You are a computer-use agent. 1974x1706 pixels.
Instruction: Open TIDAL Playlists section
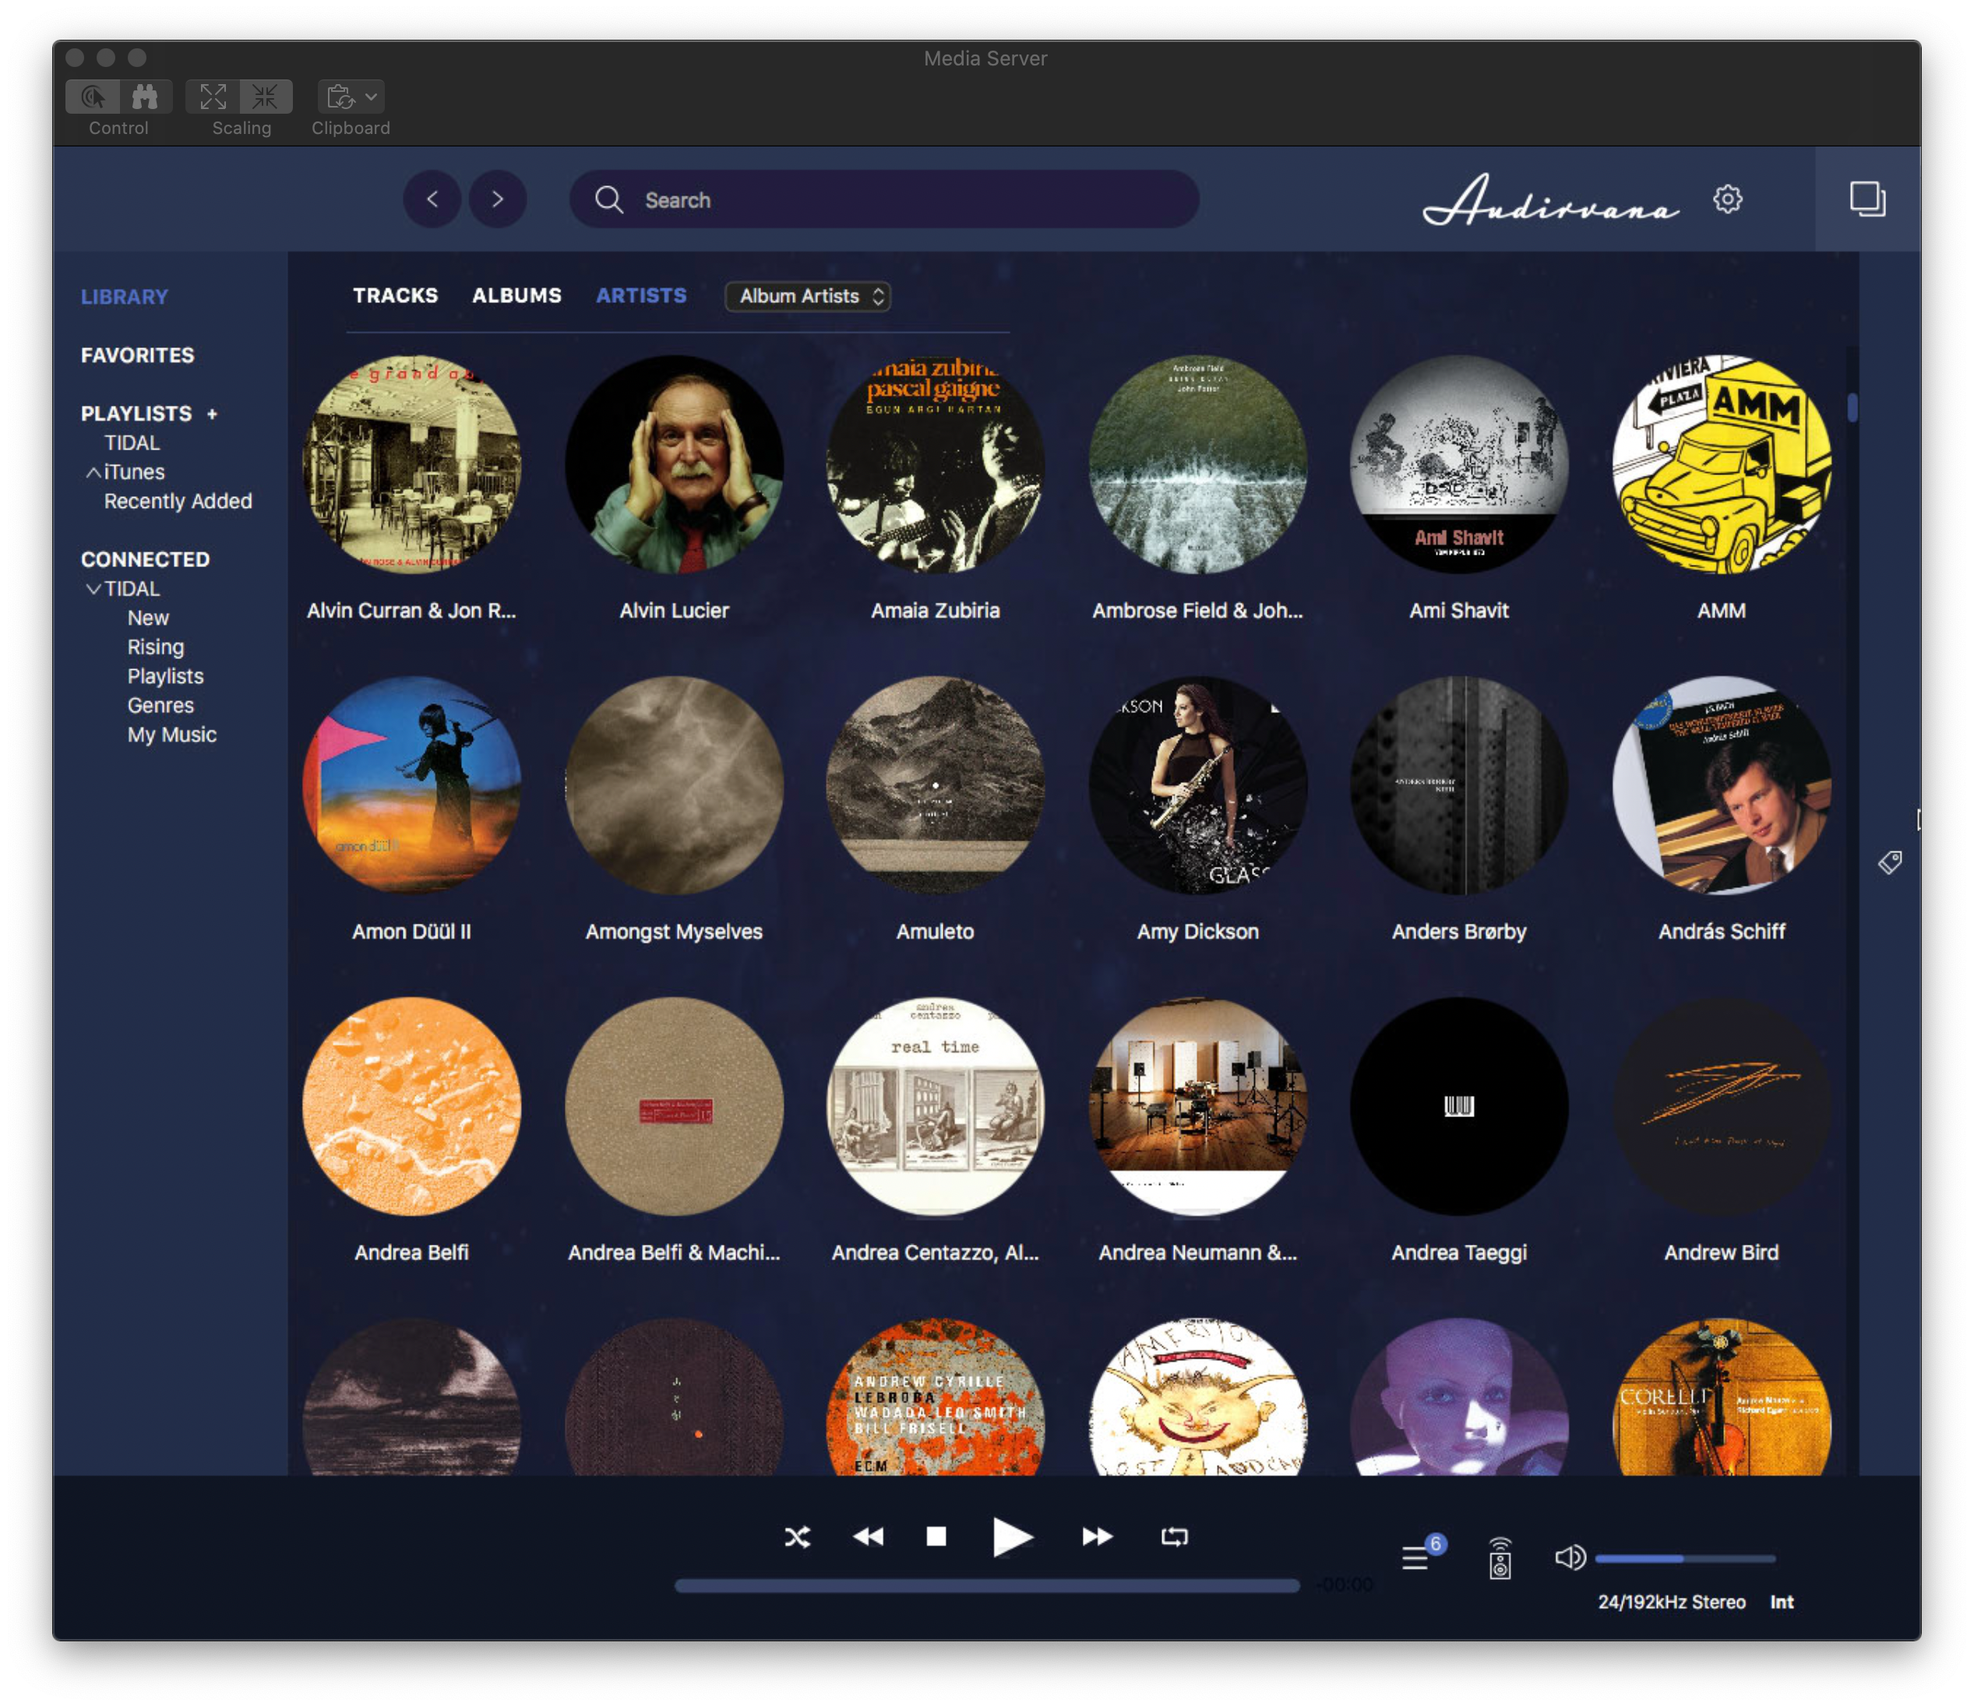pyautogui.click(x=166, y=676)
